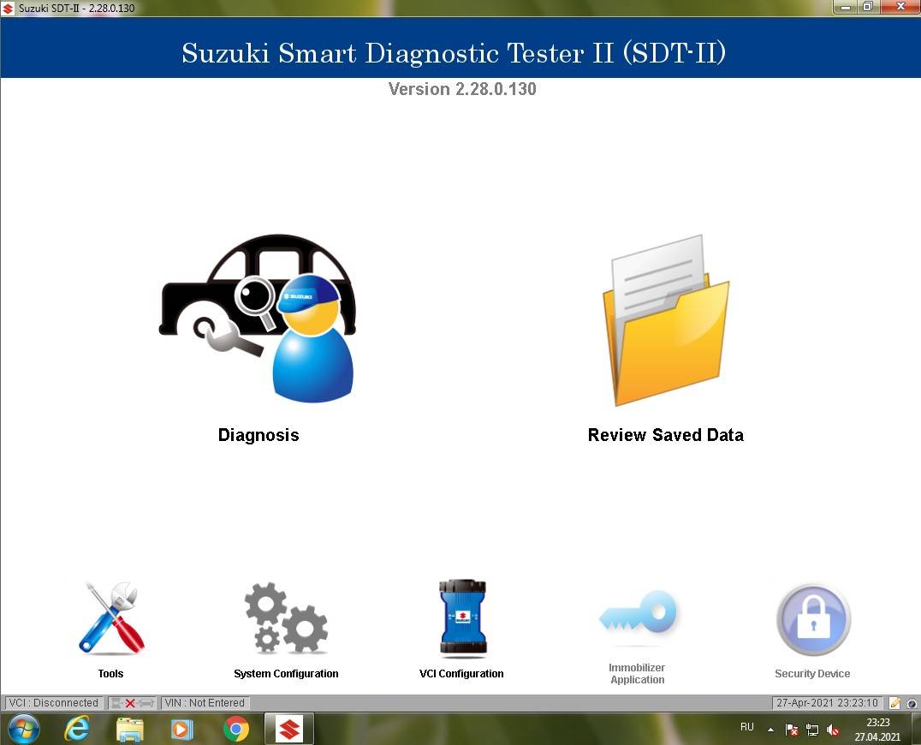Screen dimensions: 921x745
Task: Open the taskbar clock 23:23
Action: 877,729
